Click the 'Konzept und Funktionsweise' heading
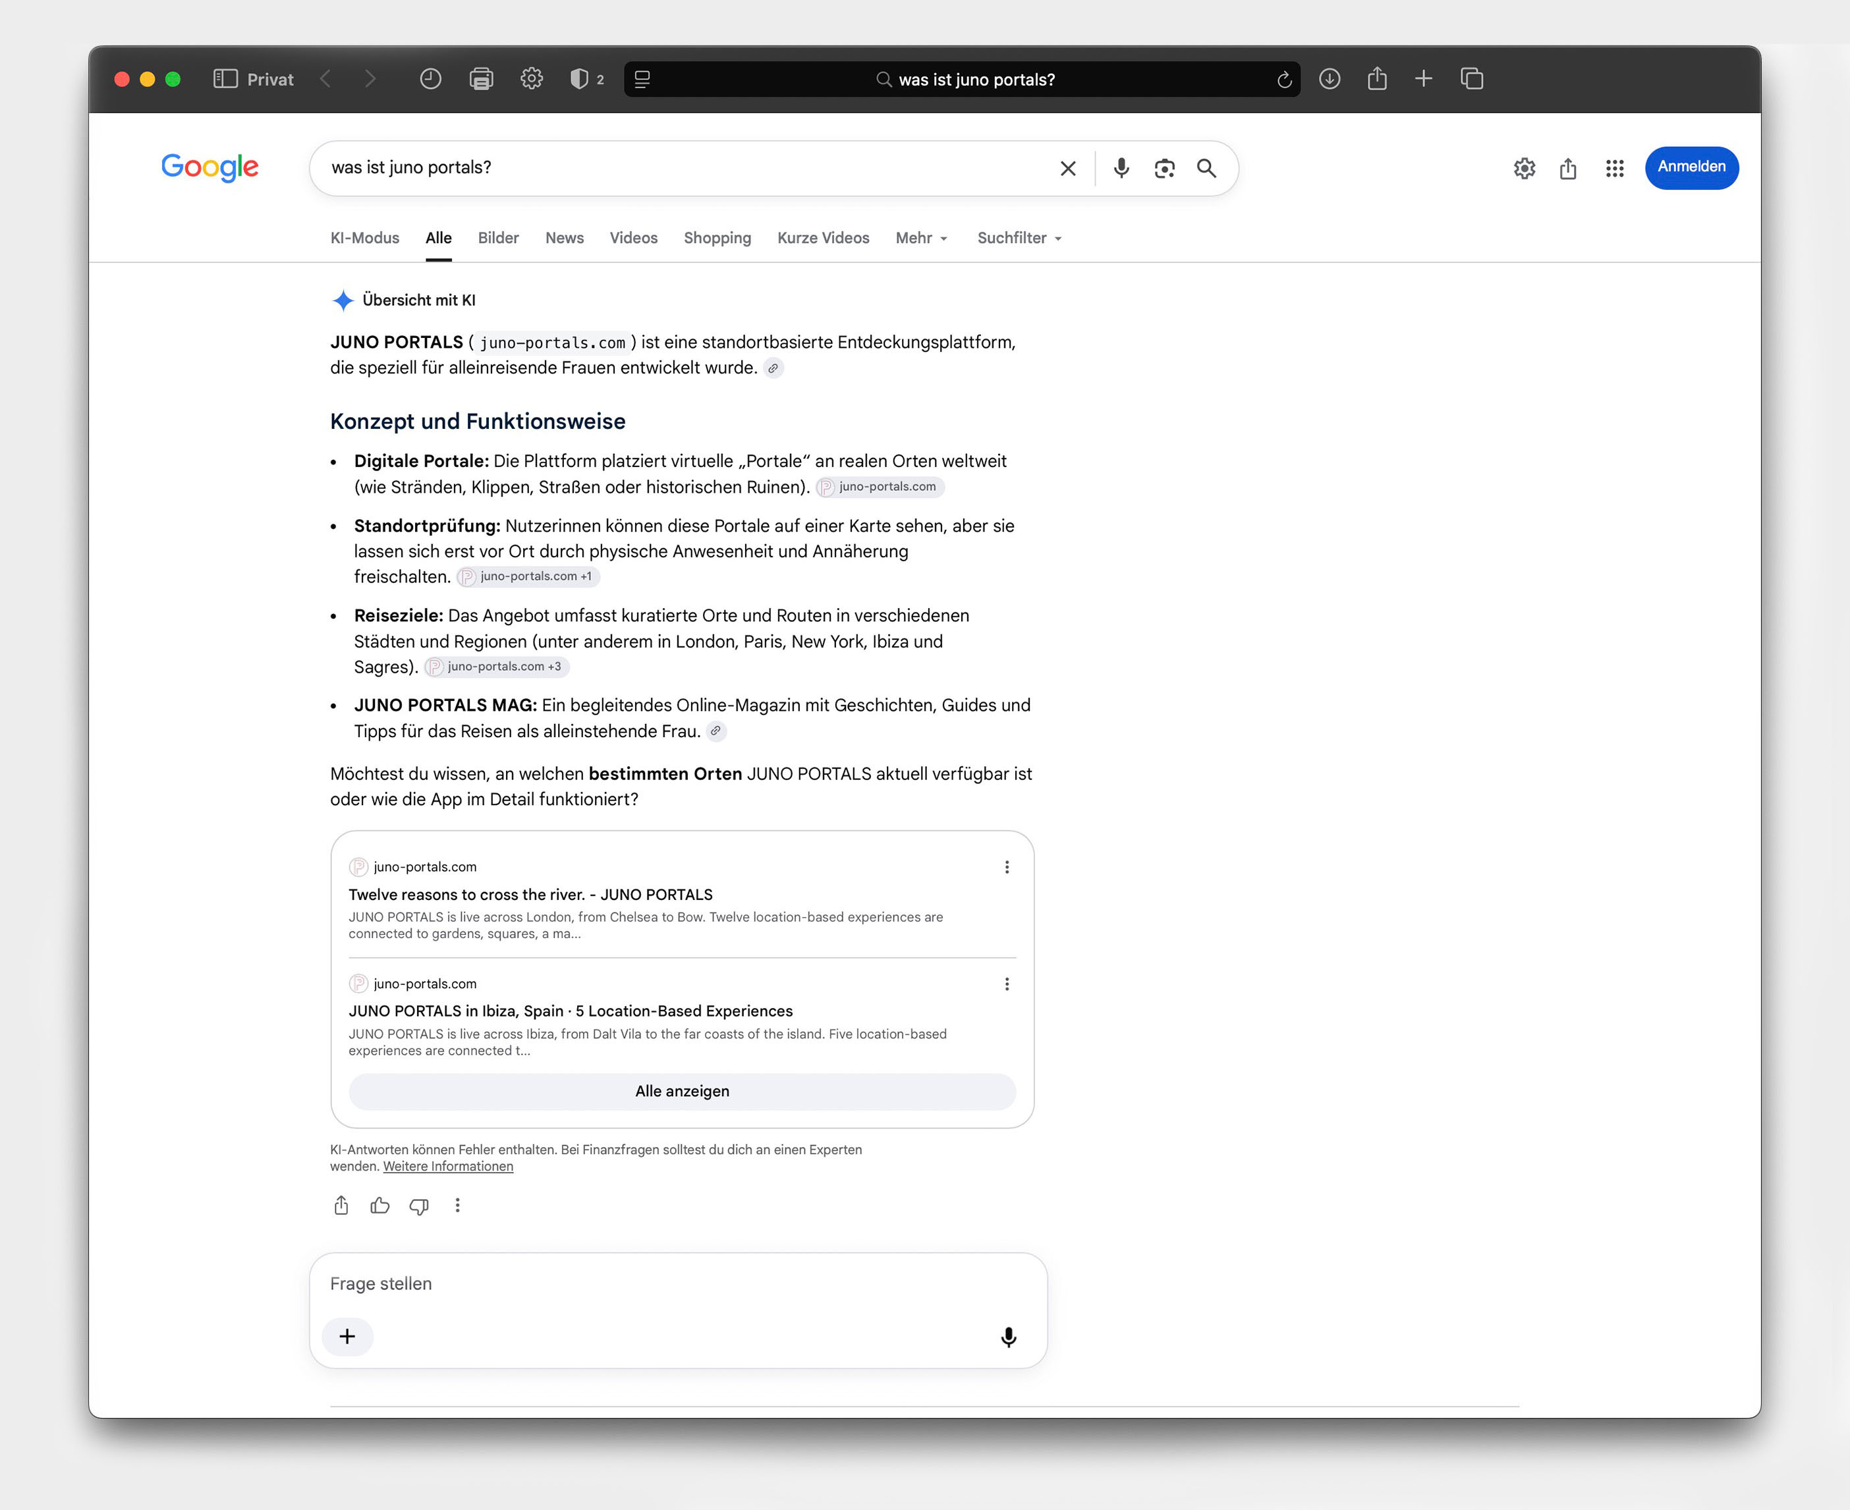1850x1510 pixels. click(478, 422)
